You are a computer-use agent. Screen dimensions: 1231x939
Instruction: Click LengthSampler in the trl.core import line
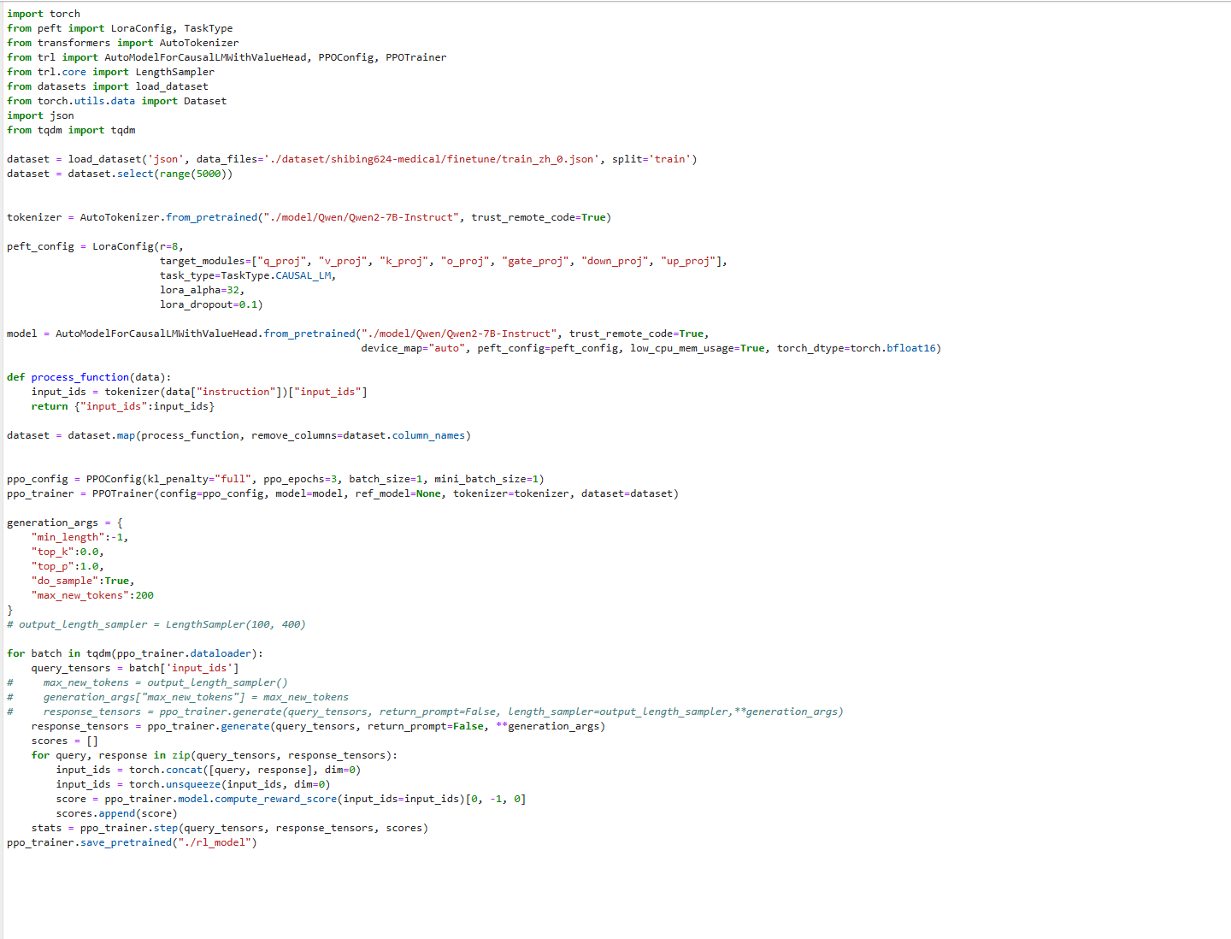pyautogui.click(x=174, y=72)
